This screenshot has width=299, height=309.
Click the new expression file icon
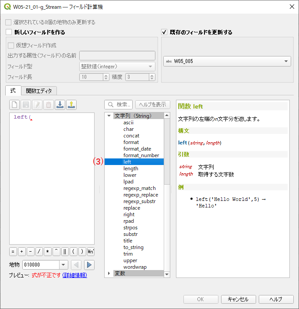point(14,105)
